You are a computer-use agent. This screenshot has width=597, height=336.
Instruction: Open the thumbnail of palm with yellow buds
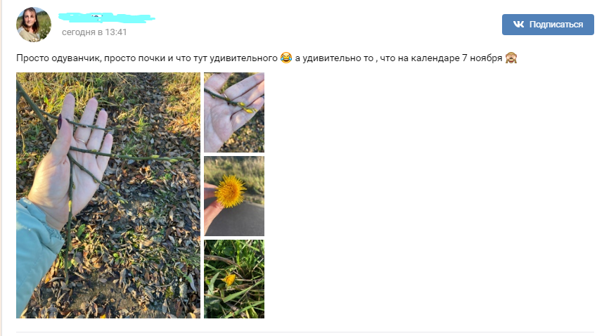point(234,112)
